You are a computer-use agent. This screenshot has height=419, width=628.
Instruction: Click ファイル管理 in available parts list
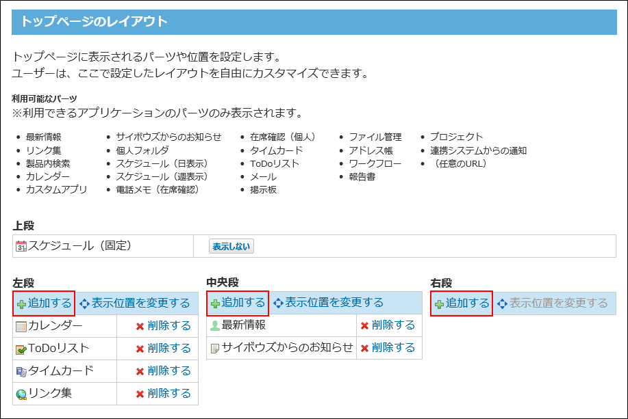375,137
